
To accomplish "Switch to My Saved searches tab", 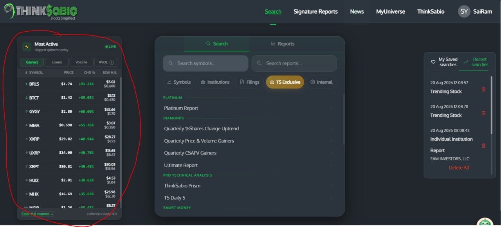I will pyautogui.click(x=444, y=62).
